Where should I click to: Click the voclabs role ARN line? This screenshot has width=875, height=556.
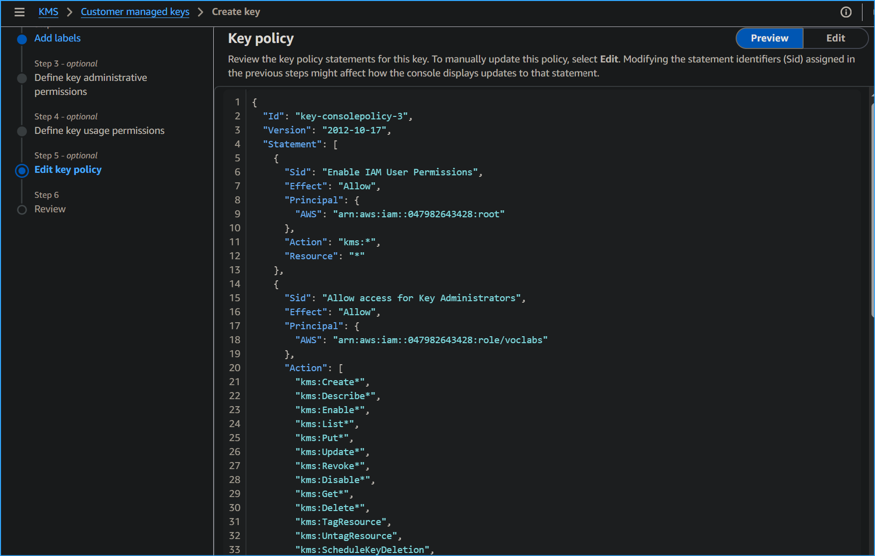[x=439, y=340]
